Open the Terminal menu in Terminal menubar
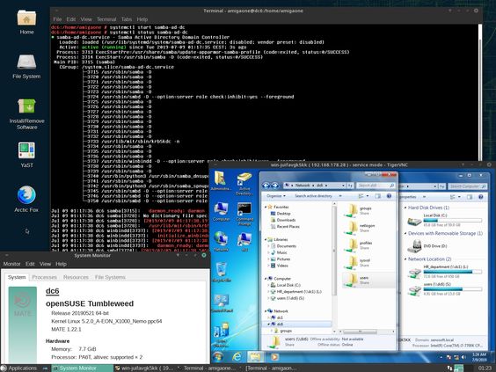The image size is (496, 372). tap(106, 19)
